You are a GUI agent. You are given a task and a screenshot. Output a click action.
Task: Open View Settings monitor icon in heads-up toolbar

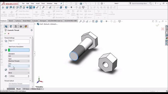click(120, 21)
